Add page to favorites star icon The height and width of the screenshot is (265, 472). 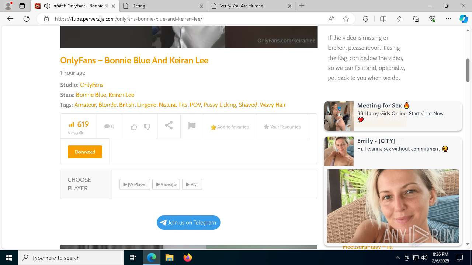click(346, 19)
